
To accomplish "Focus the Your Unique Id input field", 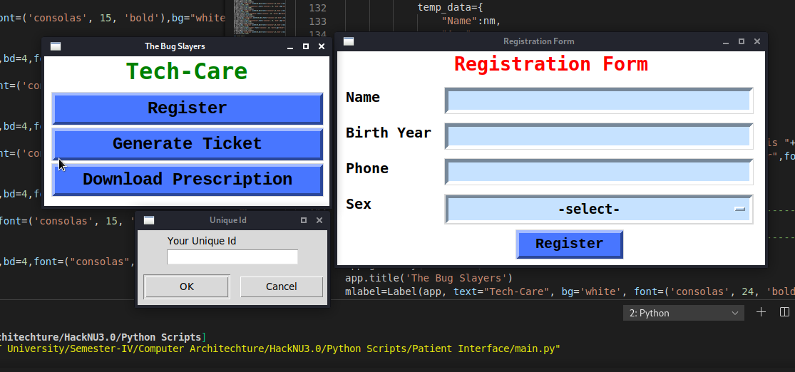I will 232,257.
